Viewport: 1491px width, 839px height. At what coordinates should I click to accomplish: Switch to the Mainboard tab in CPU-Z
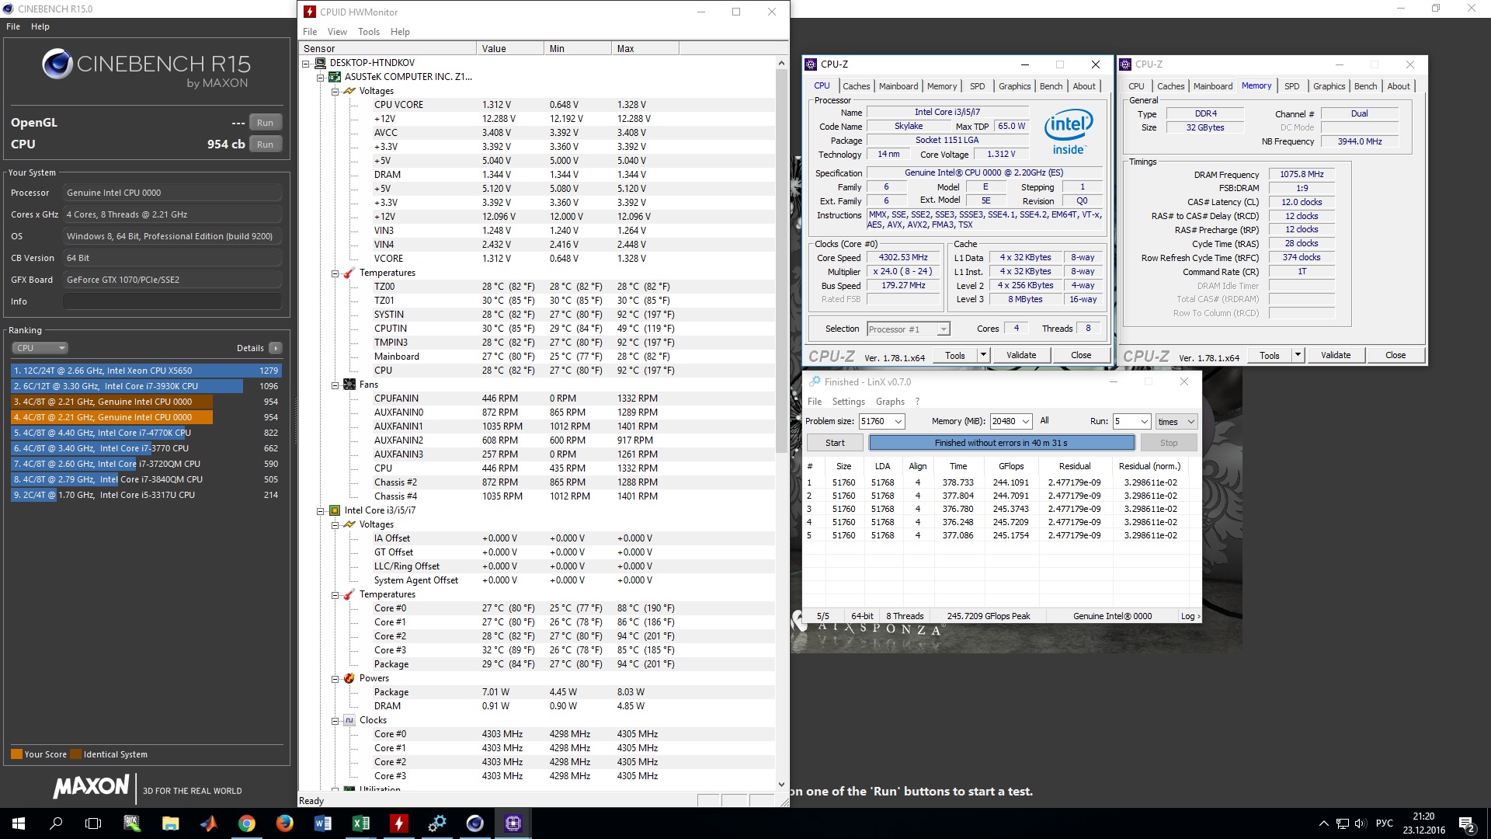(x=898, y=86)
